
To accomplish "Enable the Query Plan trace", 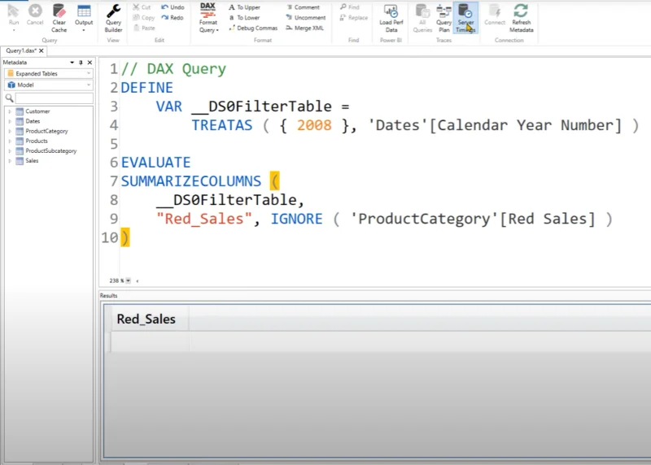I will tap(443, 18).
